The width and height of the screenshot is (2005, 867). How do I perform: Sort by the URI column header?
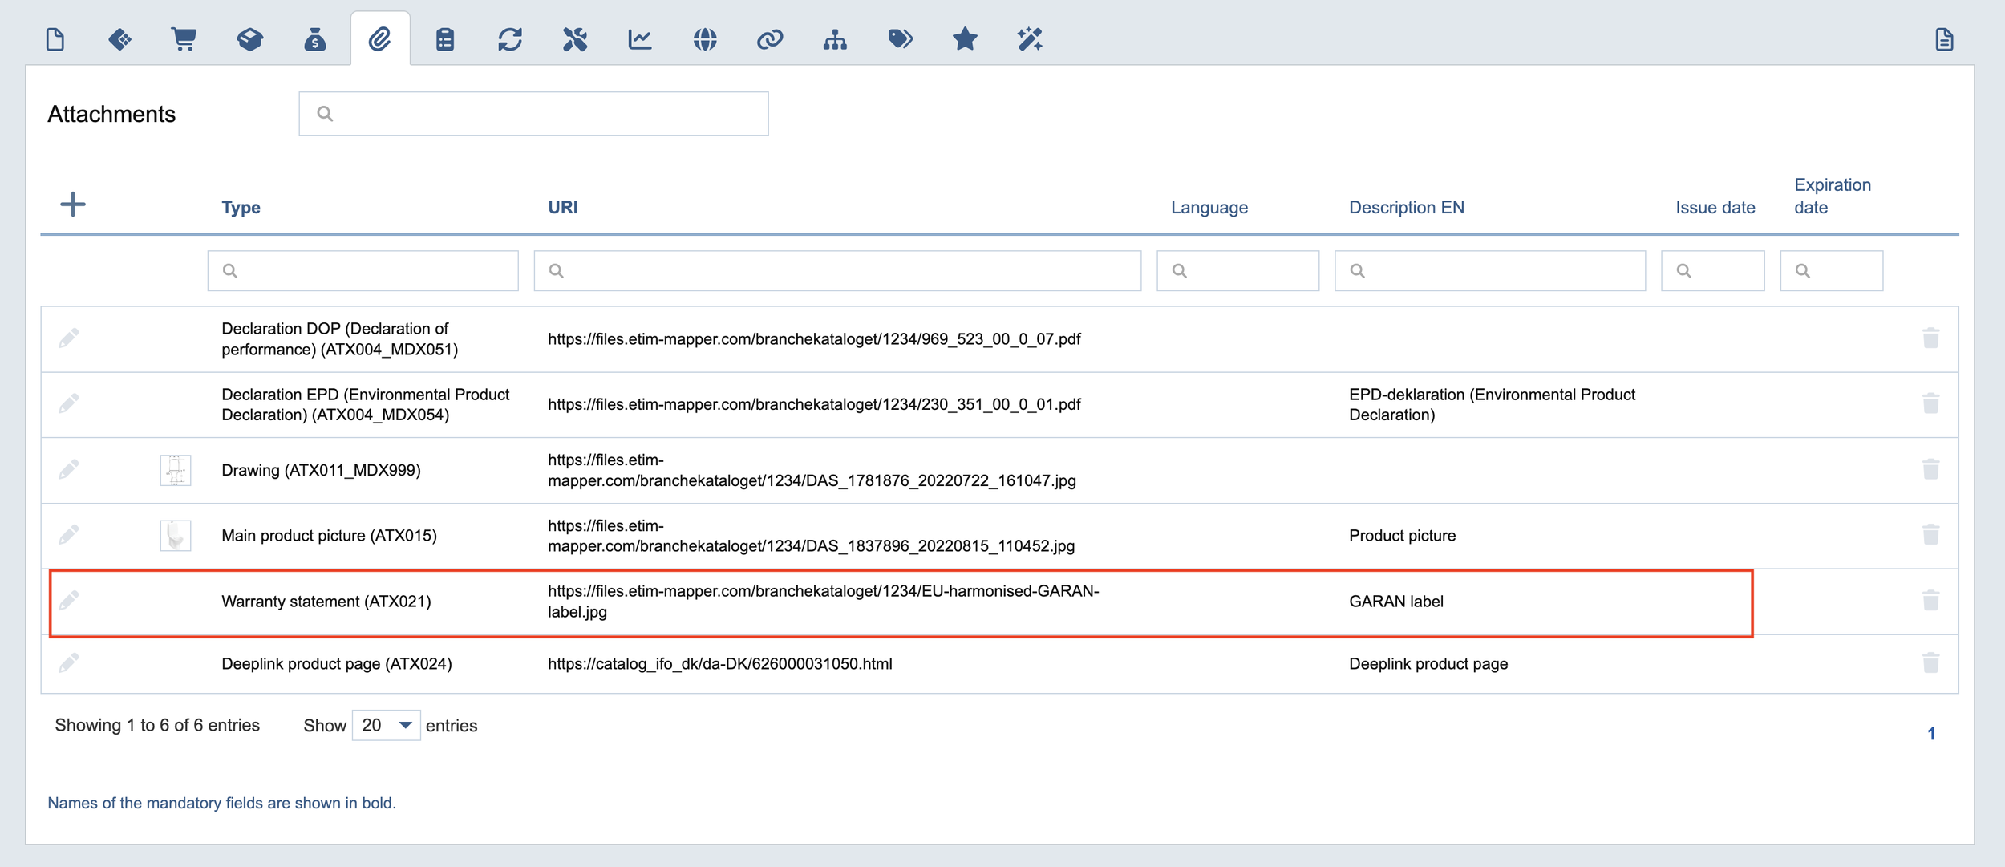click(563, 207)
